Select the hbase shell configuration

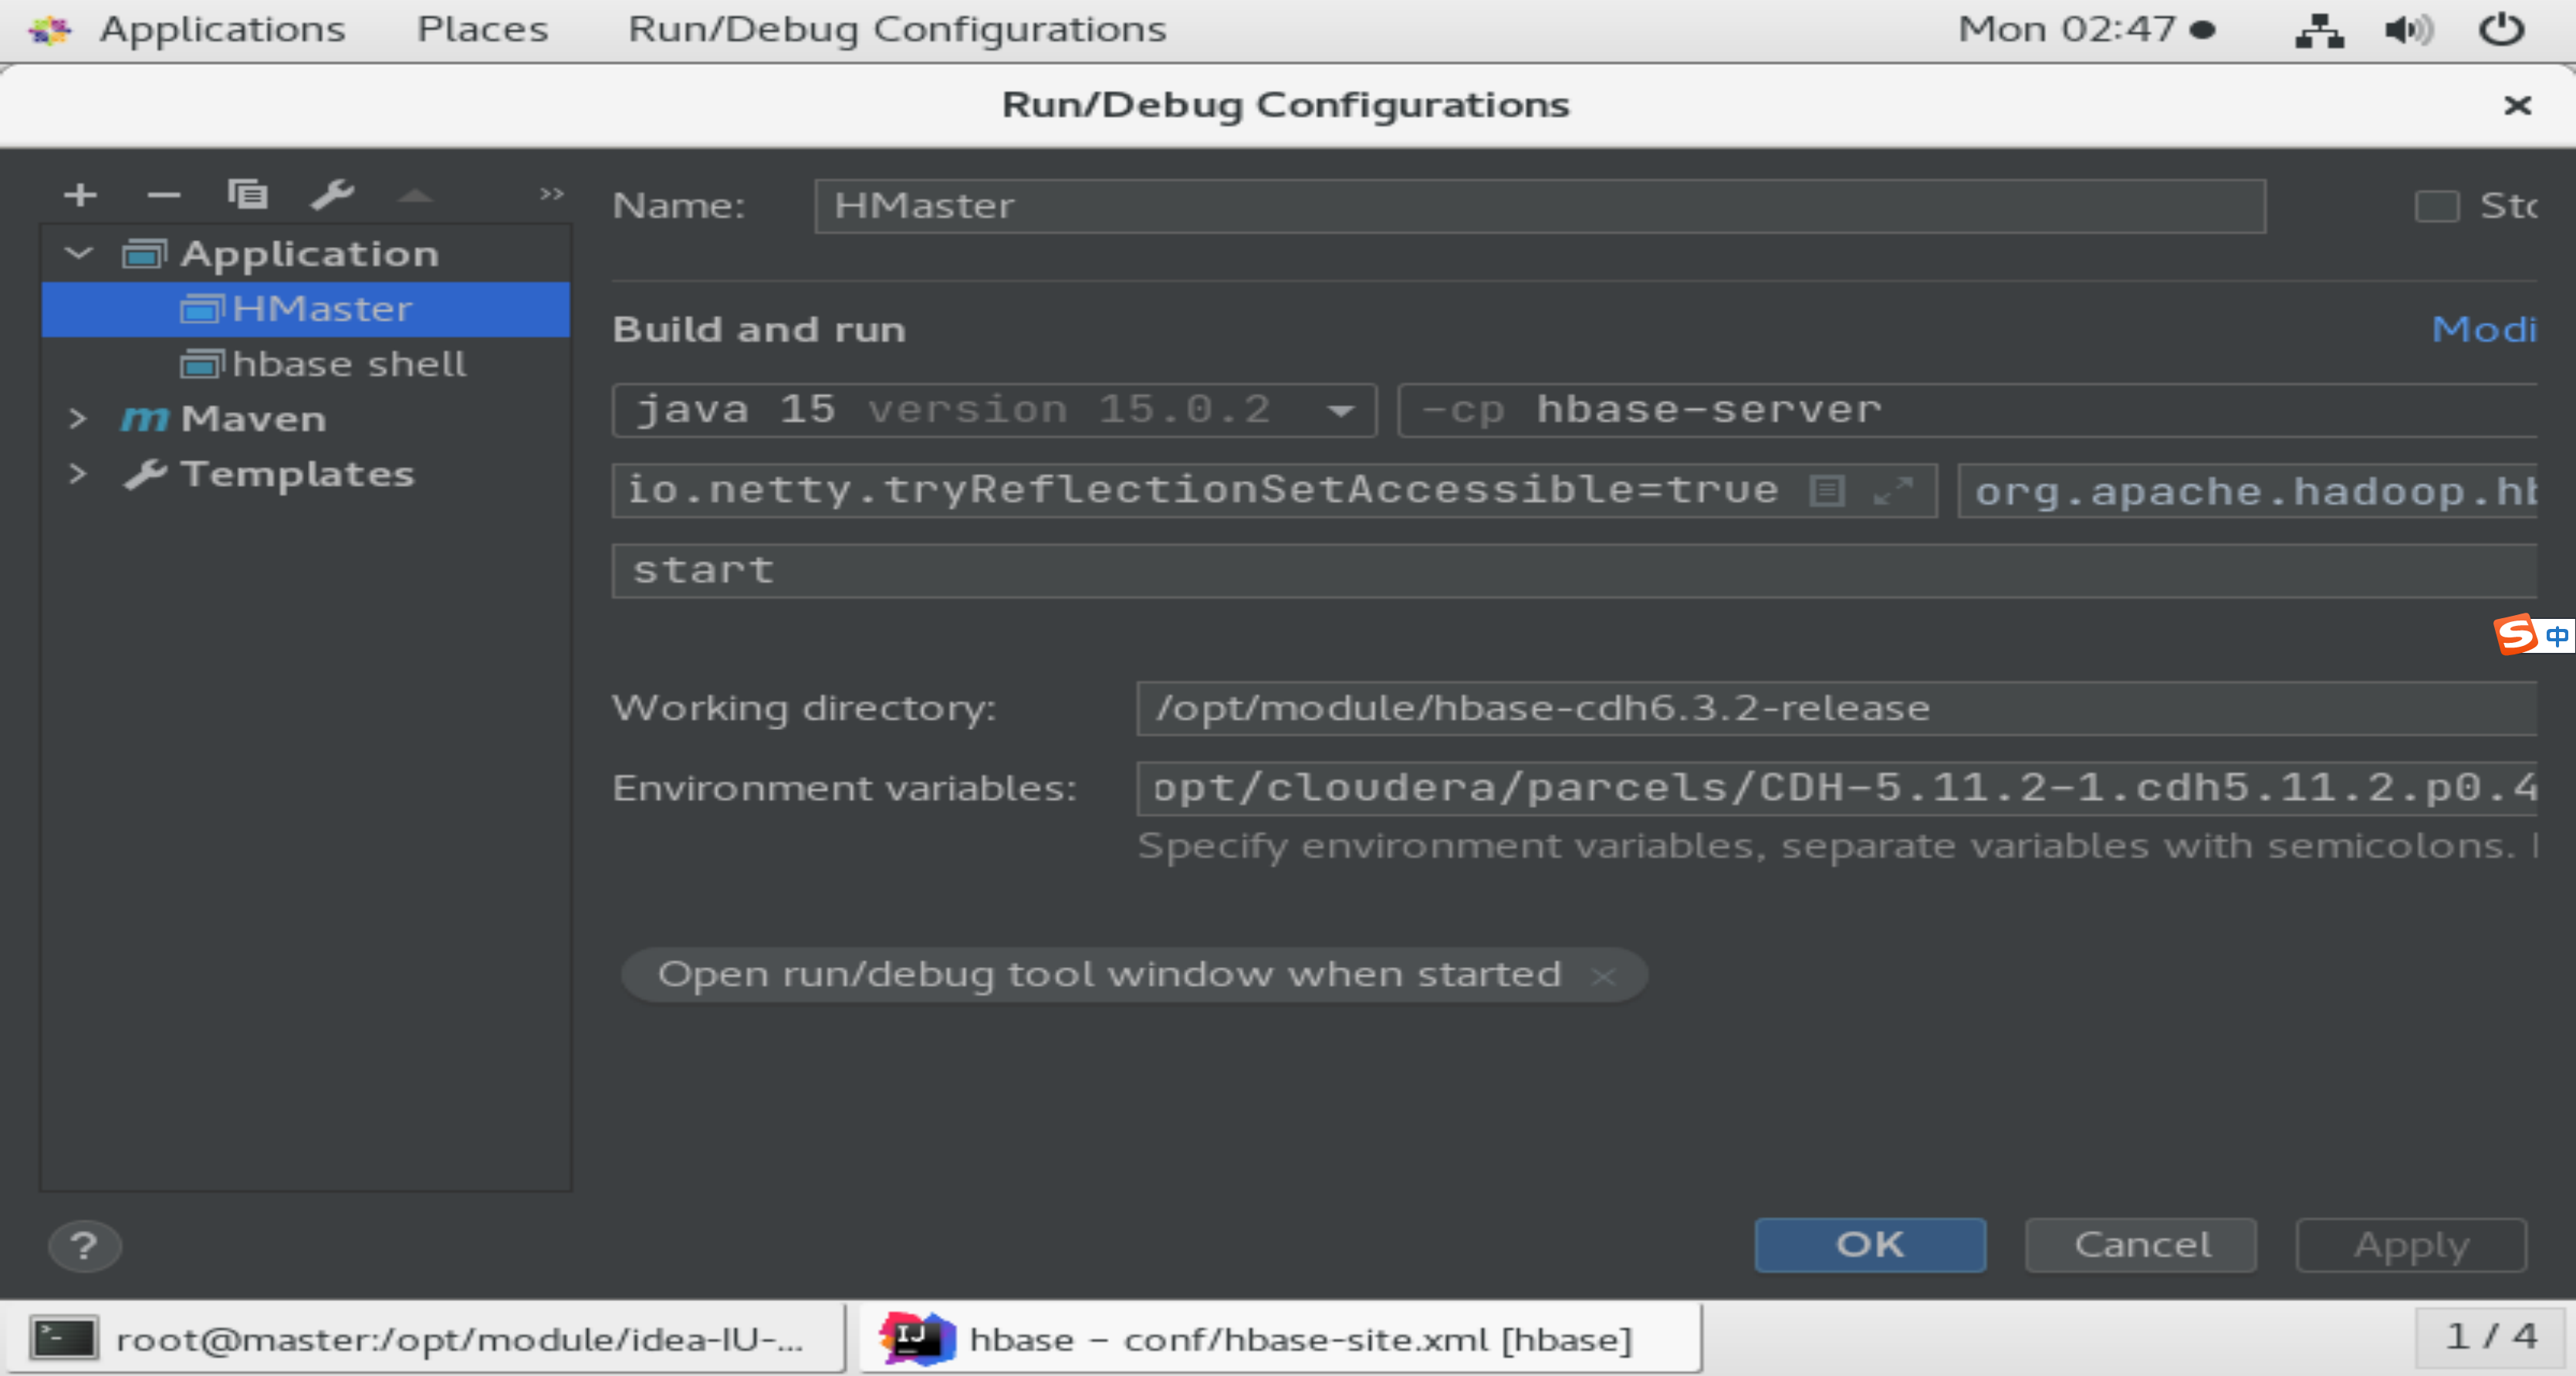pyautogui.click(x=348, y=364)
